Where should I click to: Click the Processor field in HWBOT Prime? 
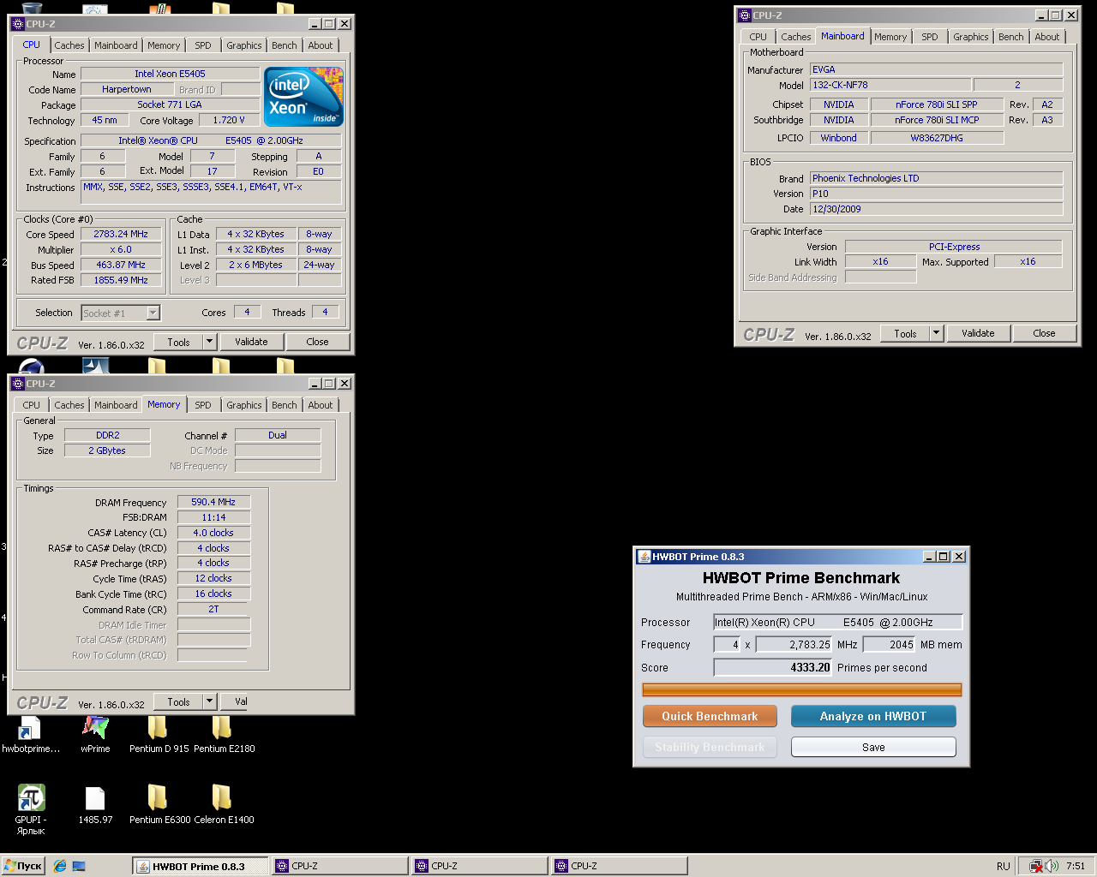(838, 622)
